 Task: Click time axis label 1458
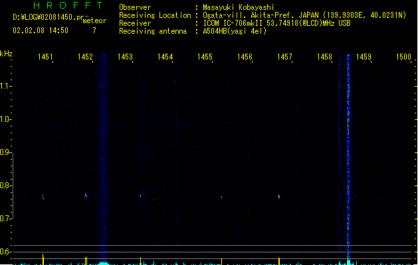coord(324,57)
